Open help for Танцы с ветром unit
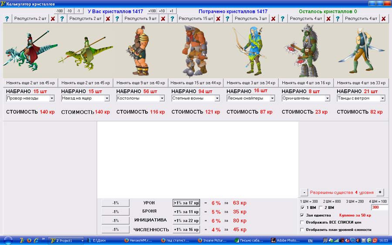392x245 pixels. [338, 19]
